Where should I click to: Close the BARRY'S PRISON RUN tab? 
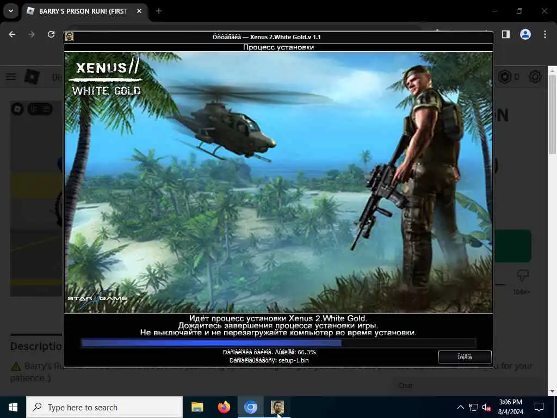pyautogui.click(x=139, y=11)
